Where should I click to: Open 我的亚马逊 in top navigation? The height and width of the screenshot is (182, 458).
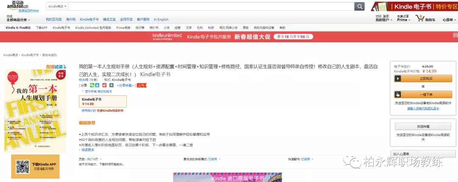pyautogui.click(x=54, y=19)
